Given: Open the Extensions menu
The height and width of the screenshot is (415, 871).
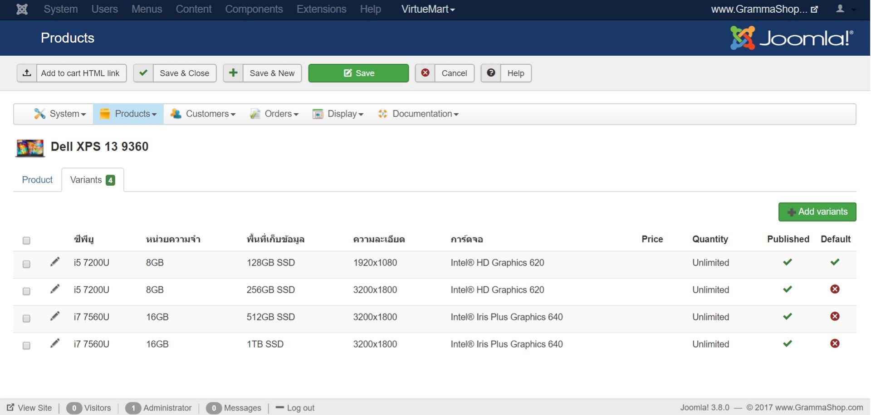Looking at the screenshot, I should point(322,9).
